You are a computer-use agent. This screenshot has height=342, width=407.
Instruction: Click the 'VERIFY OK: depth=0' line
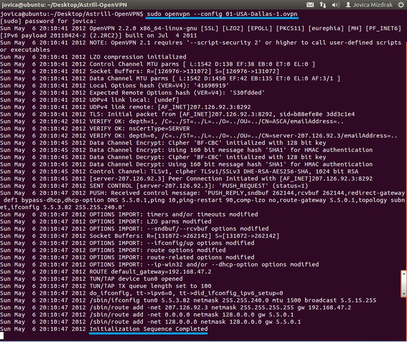[199, 136]
